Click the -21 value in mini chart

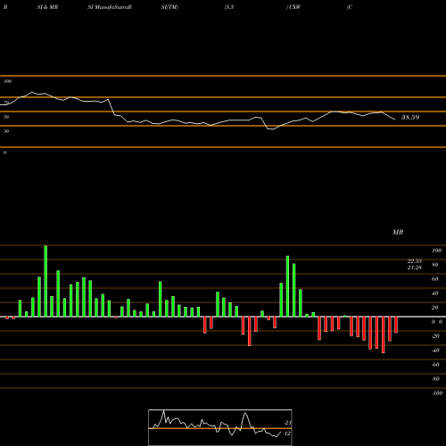pyautogui.click(x=287, y=423)
